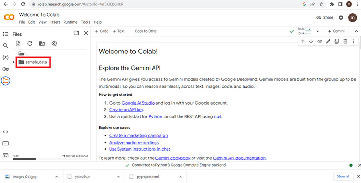The image size is (361, 183).
Task: Copy link to cell icon
Action: click(320, 41)
